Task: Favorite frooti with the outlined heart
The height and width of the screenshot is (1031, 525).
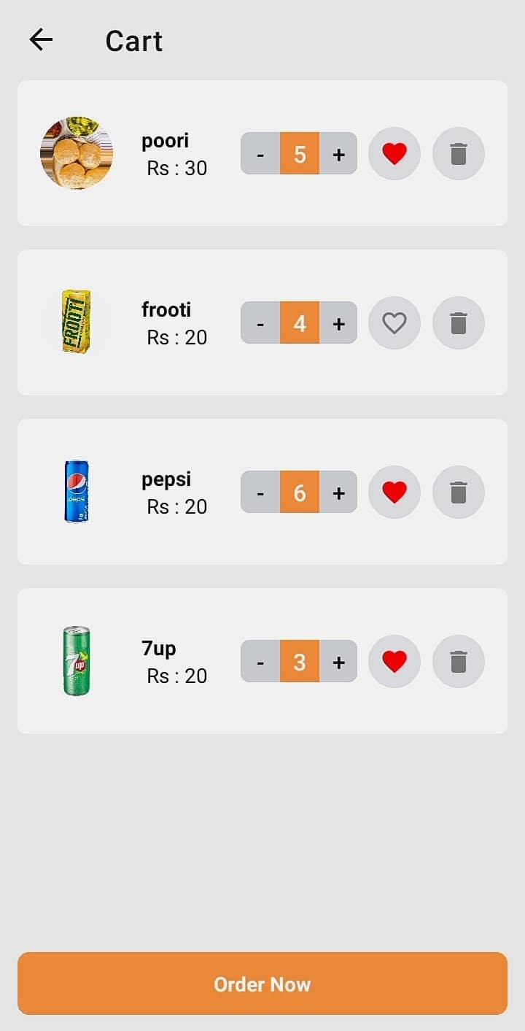Action: [394, 323]
